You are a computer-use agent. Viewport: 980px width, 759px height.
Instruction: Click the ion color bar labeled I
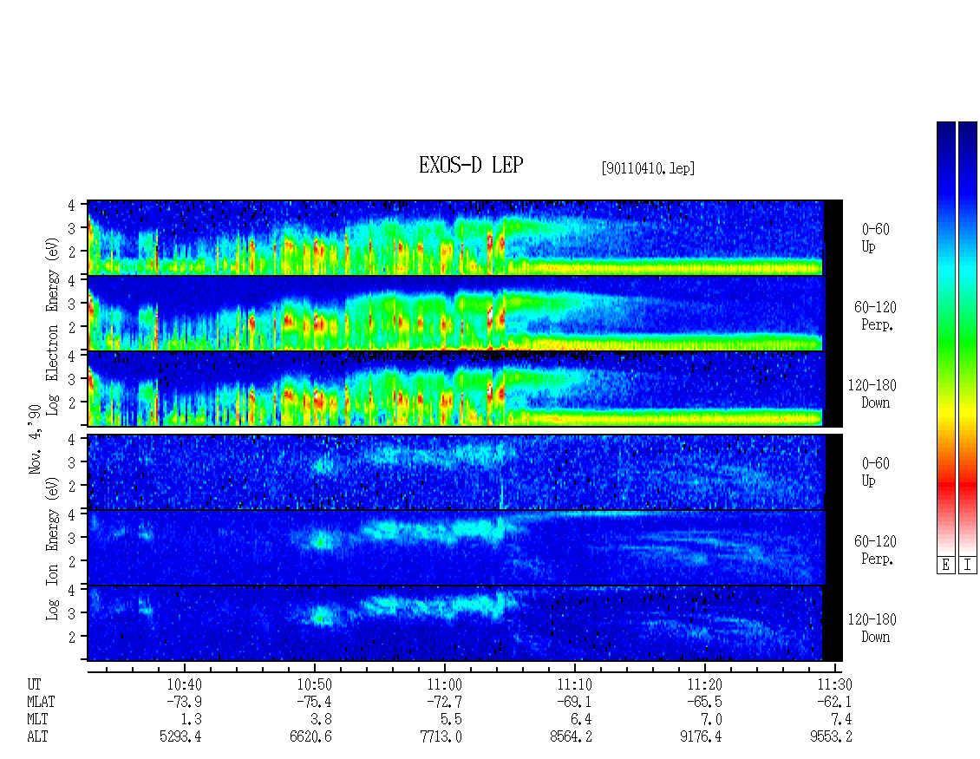pyautogui.click(x=968, y=338)
